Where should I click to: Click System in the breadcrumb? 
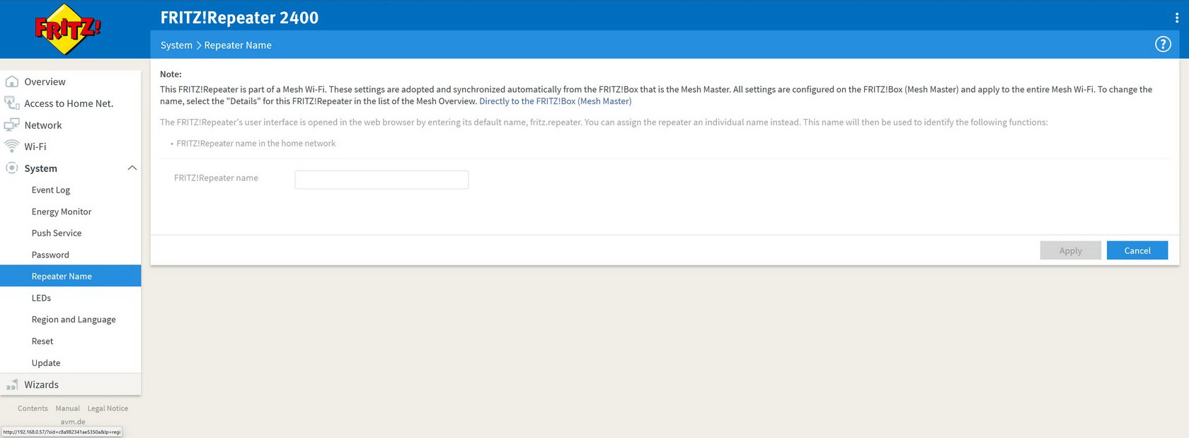[x=176, y=45]
